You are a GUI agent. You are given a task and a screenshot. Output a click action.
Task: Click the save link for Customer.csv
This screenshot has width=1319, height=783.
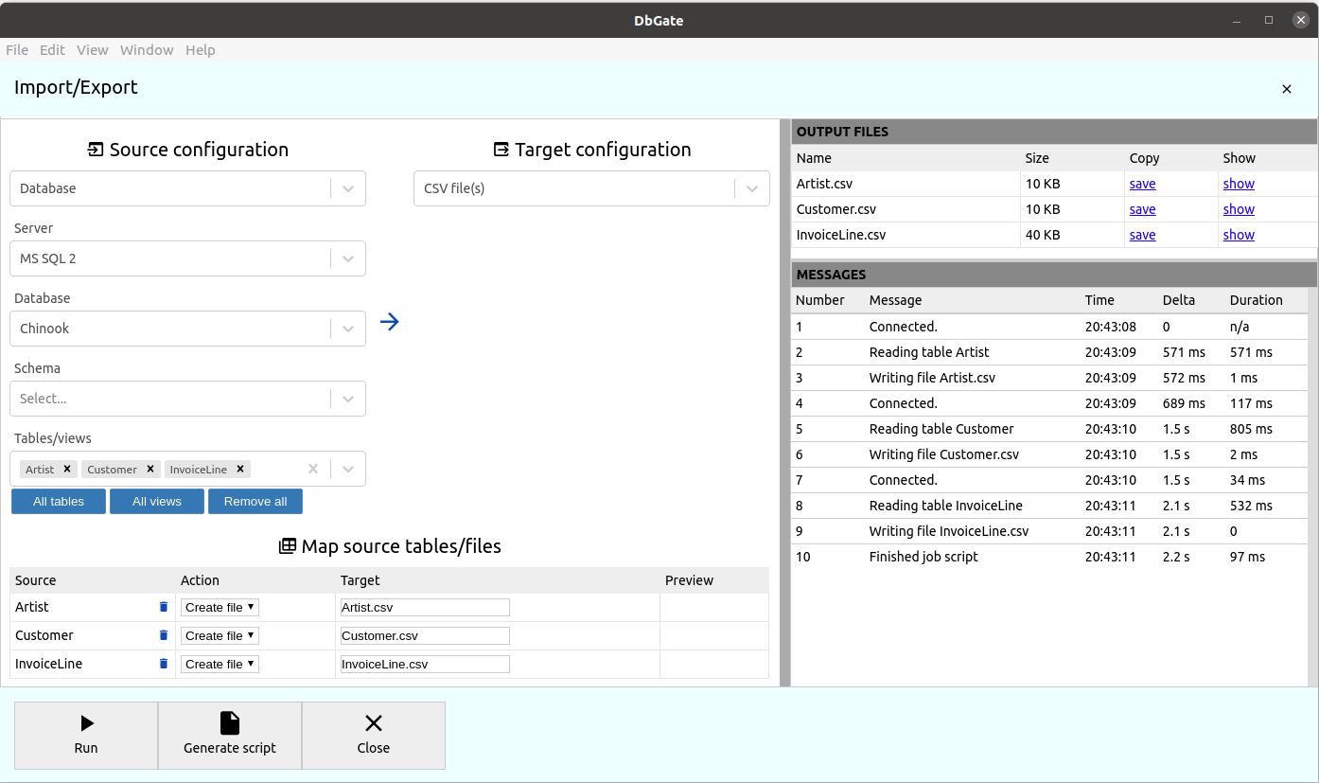point(1142,209)
